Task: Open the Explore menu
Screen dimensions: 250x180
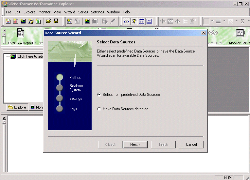Action: click(29, 12)
